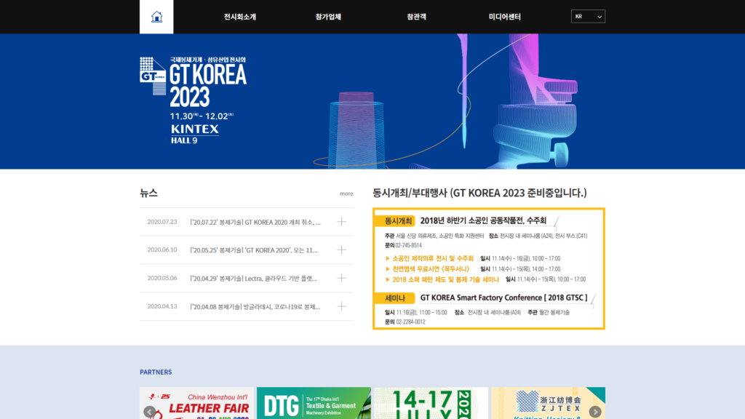The image size is (745, 419).
Task: Select '2018 소매 패턴 제도 및 봉제 기술 세미나'
Action: click(445, 279)
